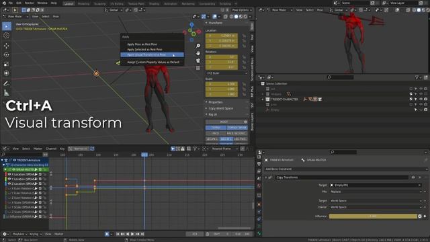The height and width of the screenshot is (242, 430).
Task: Open Global orientation dropdown in main viewport
Action: click(114, 10)
